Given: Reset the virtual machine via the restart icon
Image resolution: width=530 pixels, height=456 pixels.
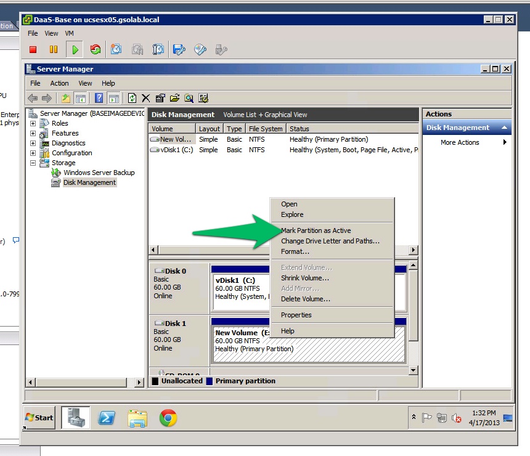Looking at the screenshot, I should pos(96,50).
